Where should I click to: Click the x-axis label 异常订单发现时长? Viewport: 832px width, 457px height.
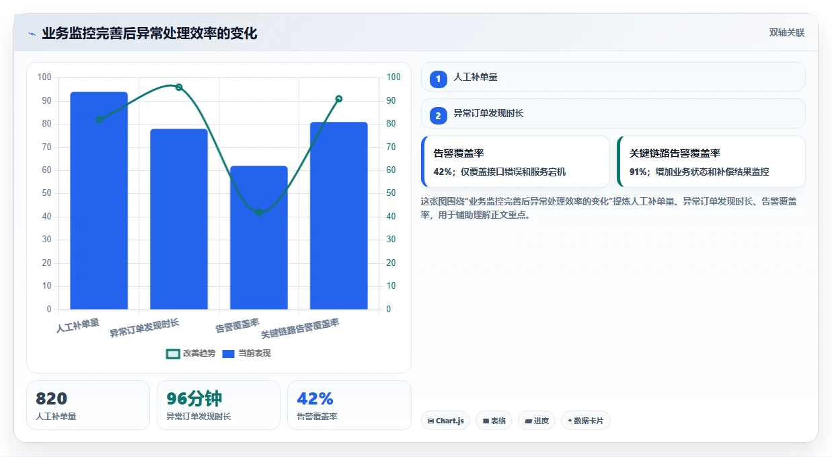click(145, 328)
